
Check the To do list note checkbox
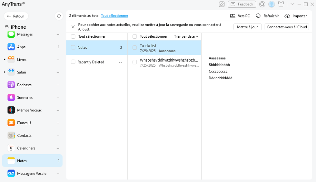[x=135, y=48]
